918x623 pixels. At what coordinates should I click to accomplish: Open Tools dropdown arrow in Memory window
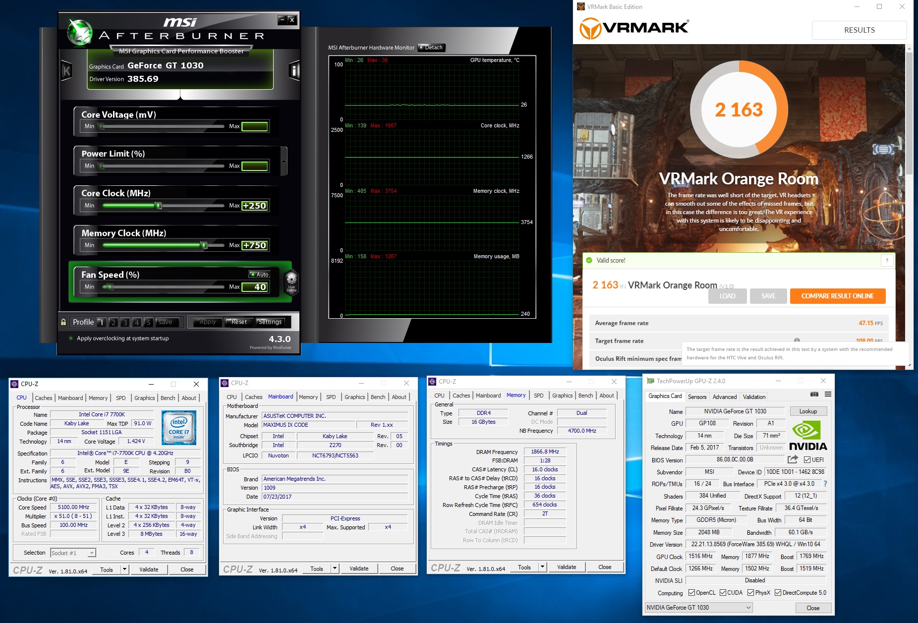543,567
